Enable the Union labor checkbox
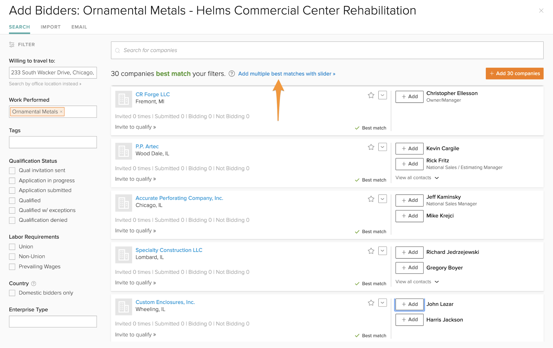 pos(12,247)
